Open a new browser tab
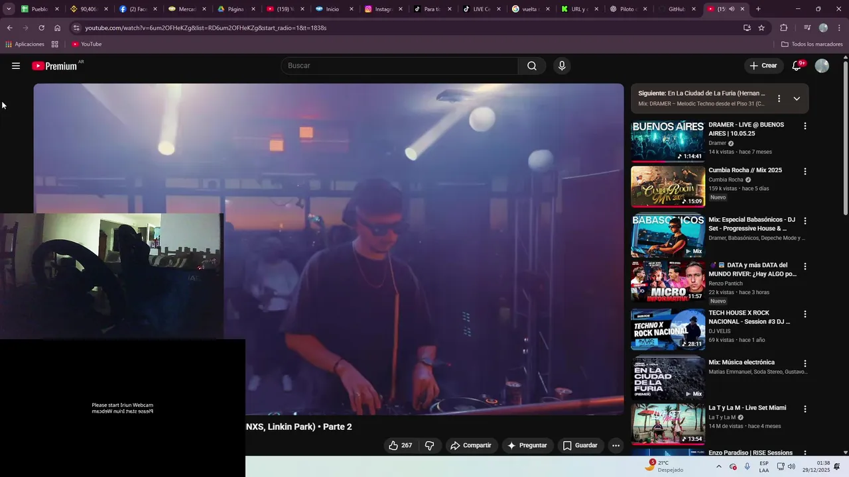Image resolution: width=849 pixels, height=477 pixels. pyautogui.click(x=758, y=9)
